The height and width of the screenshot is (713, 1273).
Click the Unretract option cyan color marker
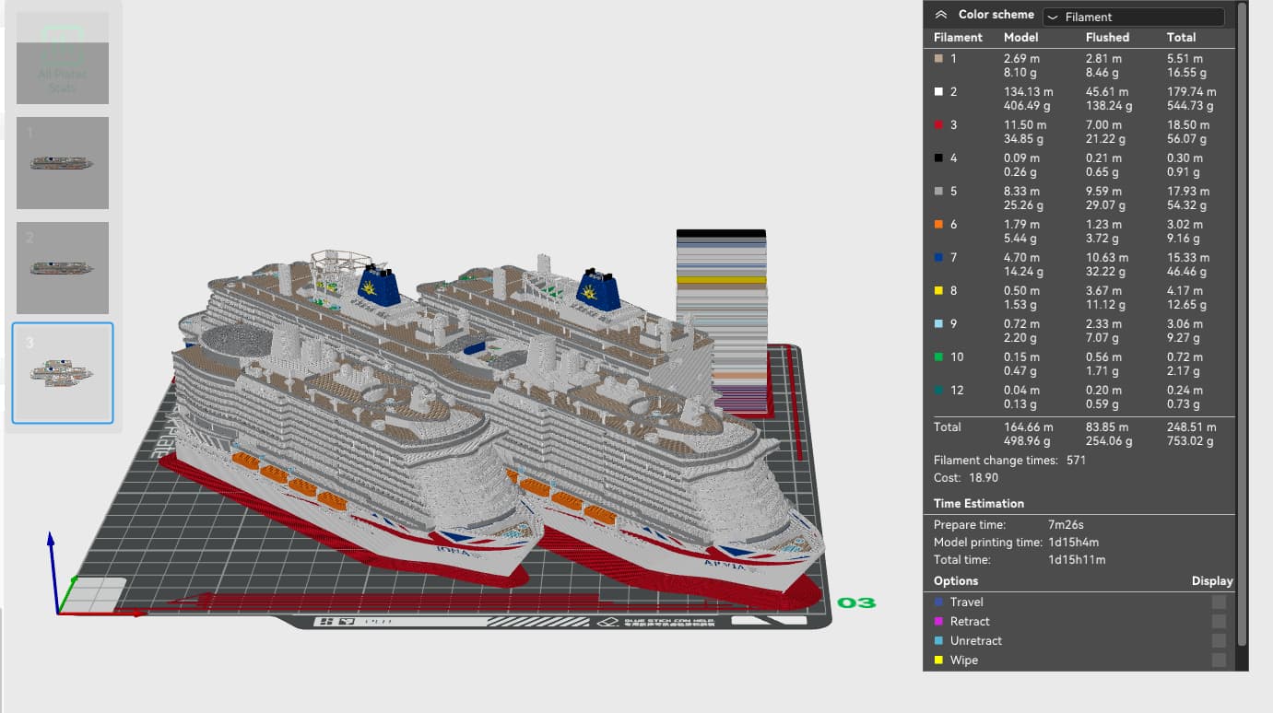[x=938, y=640]
